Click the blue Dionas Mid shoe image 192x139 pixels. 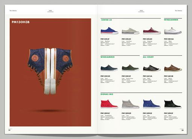coord(152,104)
